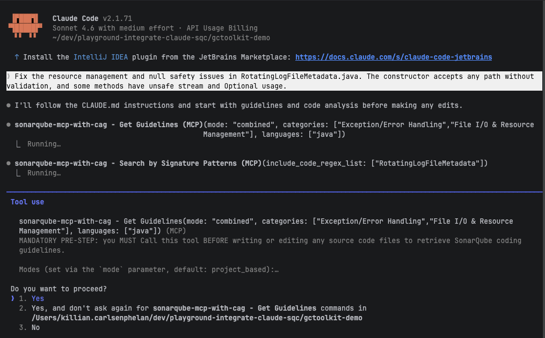The image size is (545, 338).
Task: Open the docs.claude.com JetBrains plugin link
Action: pyautogui.click(x=393, y=57)
